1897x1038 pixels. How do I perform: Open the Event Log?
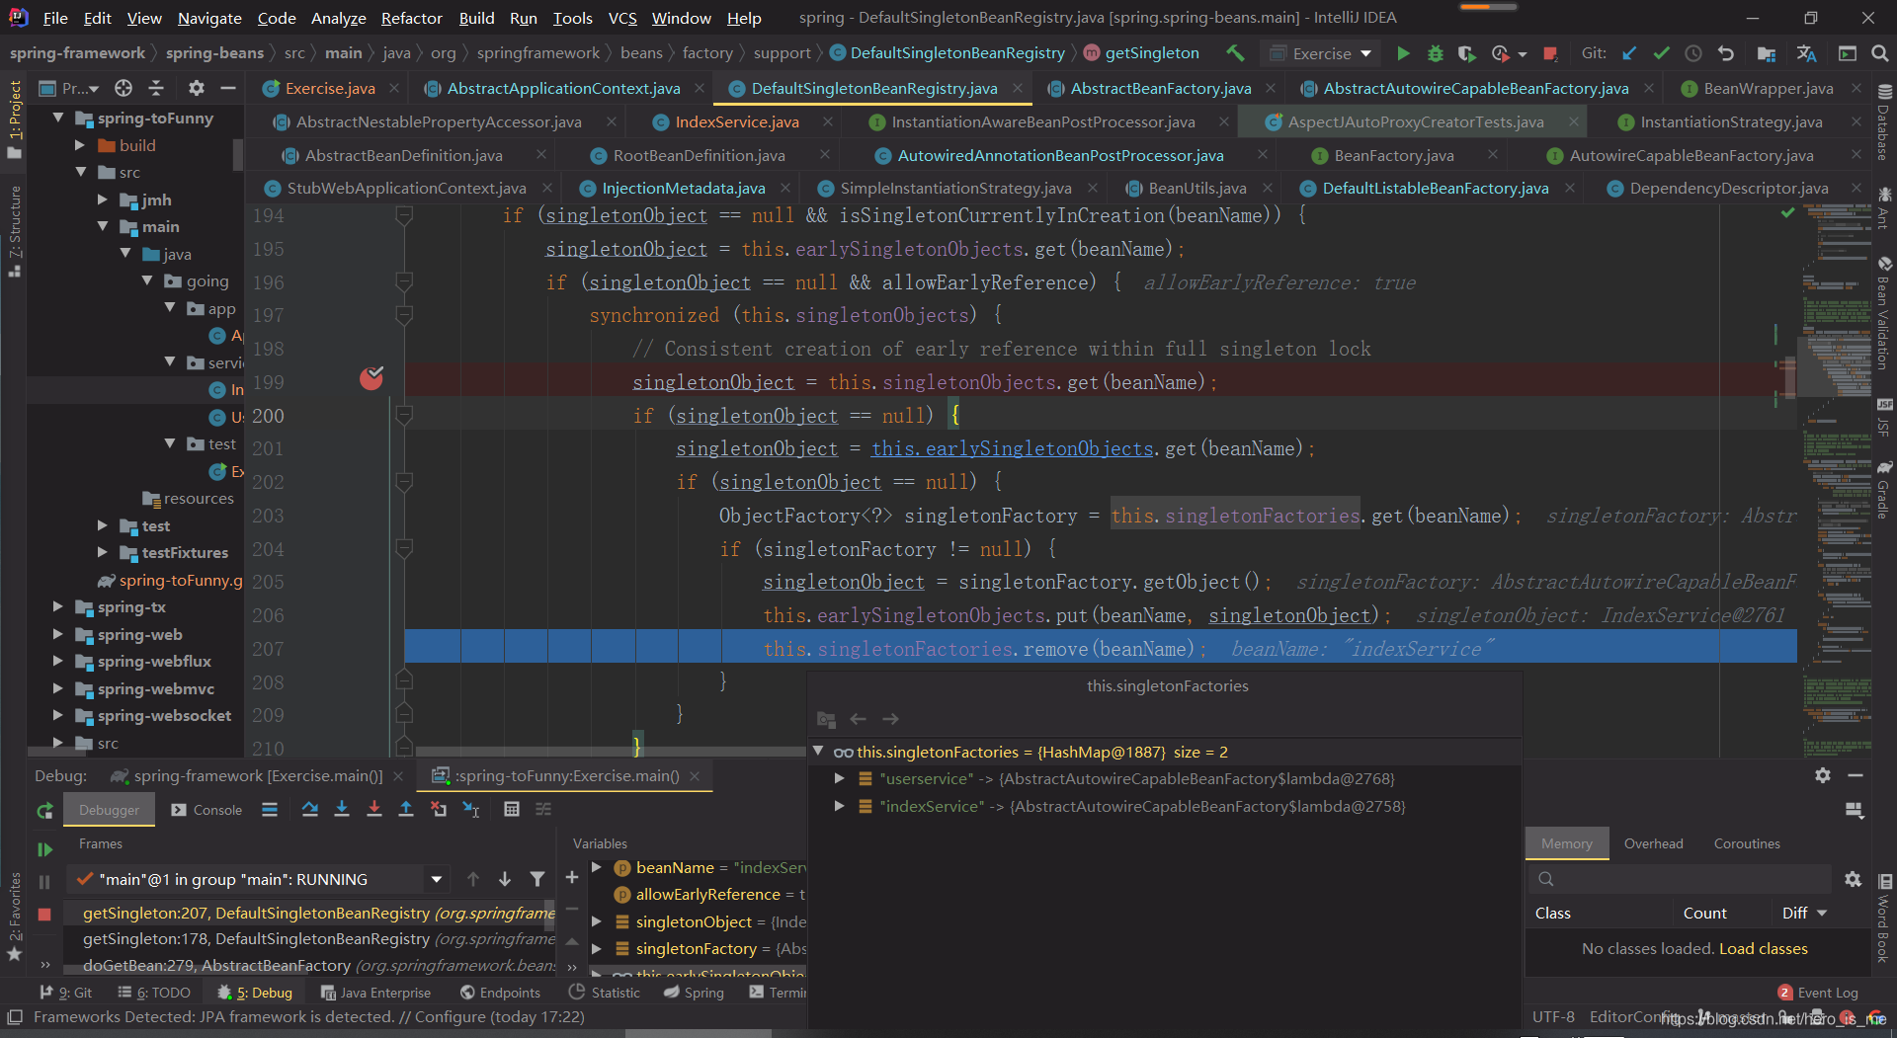1818,993
